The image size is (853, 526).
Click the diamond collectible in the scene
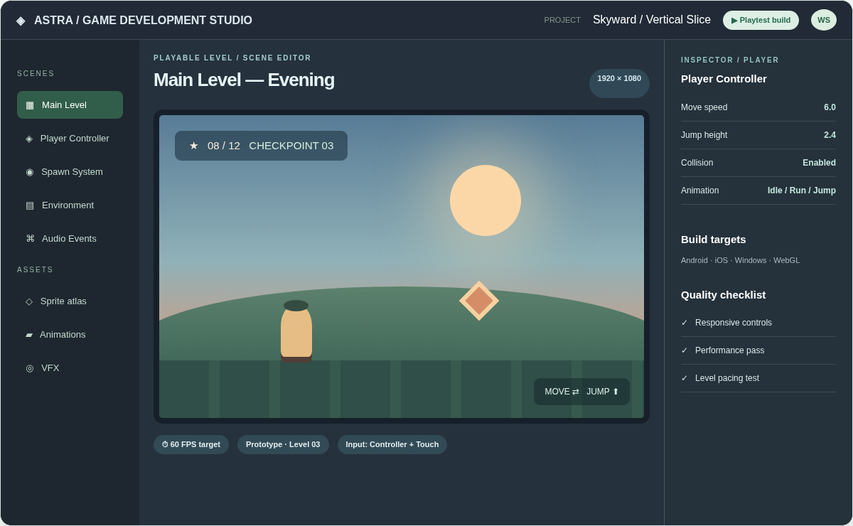click(479, 301)
